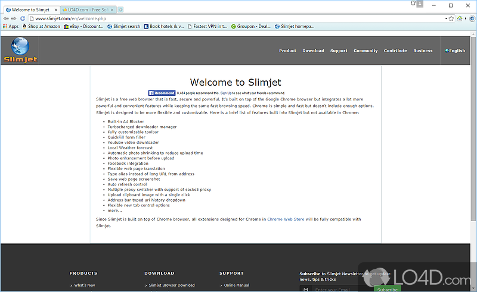Expand the arrow next to the home icon
This screenshot has width=477, height=292.
tap(464, 18)
